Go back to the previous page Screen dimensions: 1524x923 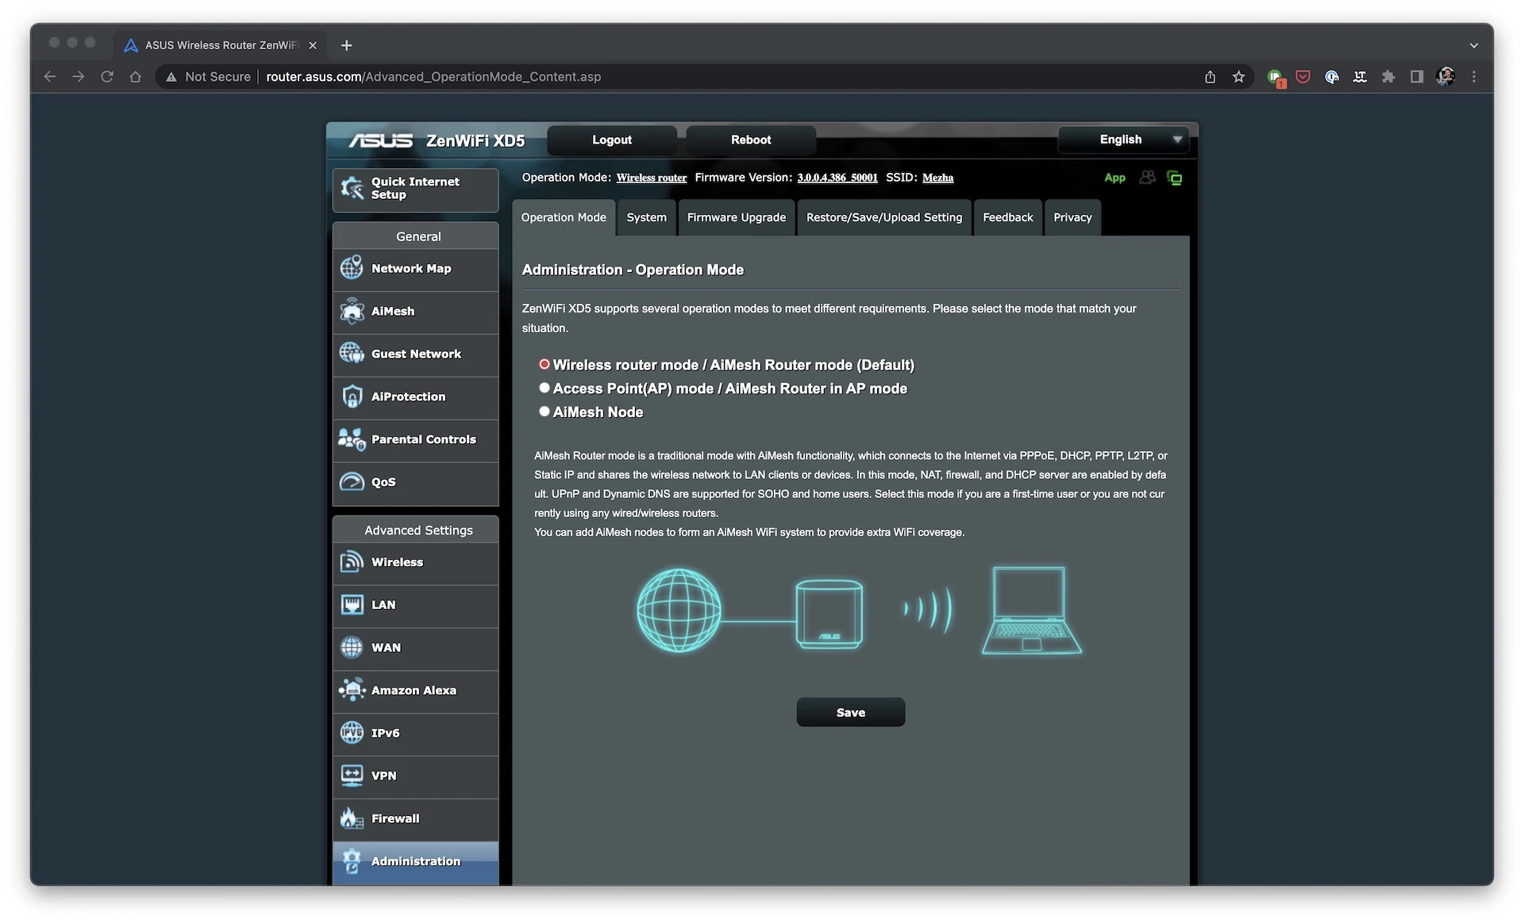[x=50, y=77]
